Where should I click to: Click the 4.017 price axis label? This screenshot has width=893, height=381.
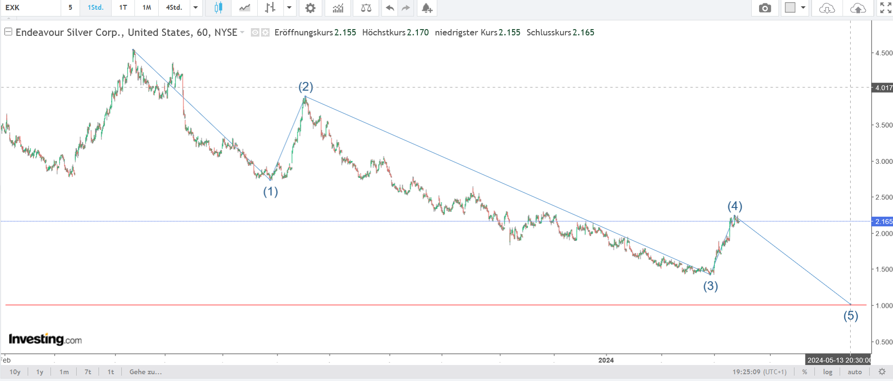tap(883, 88)
